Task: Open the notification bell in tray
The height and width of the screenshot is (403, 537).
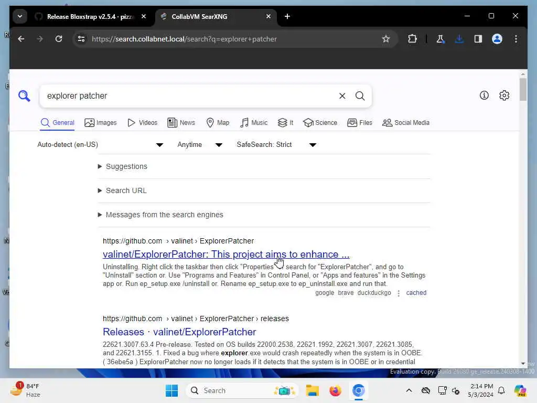Action: pyautogui.click(x=501, y=390)
